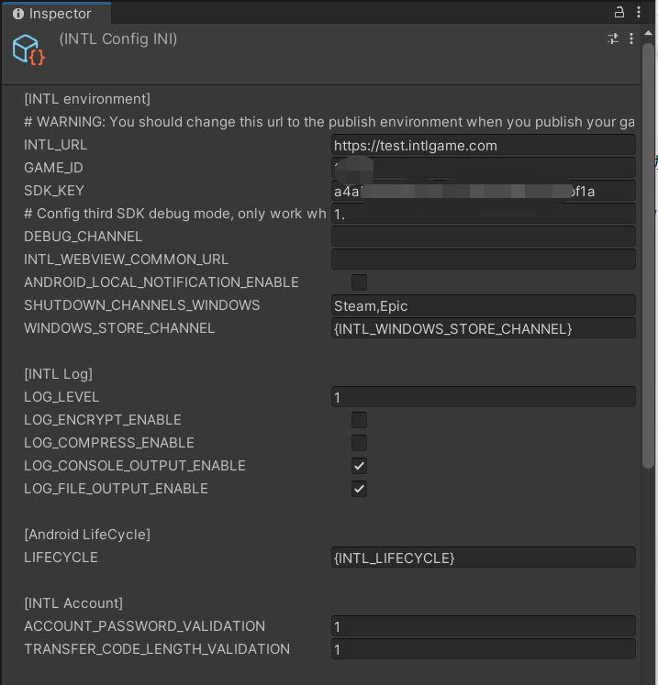
Task: Click the Inspector vertical scrollbar
Action: pos(649,275)
